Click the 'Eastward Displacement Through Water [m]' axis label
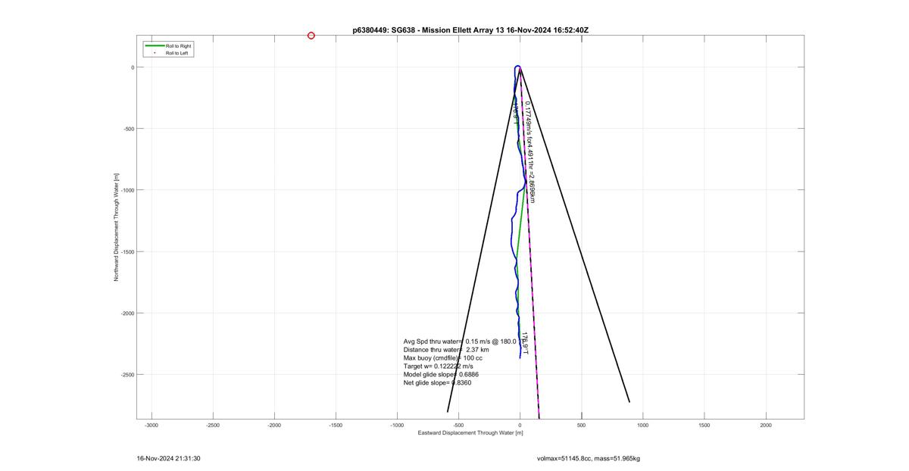909x471 pixels. (470, 433)
